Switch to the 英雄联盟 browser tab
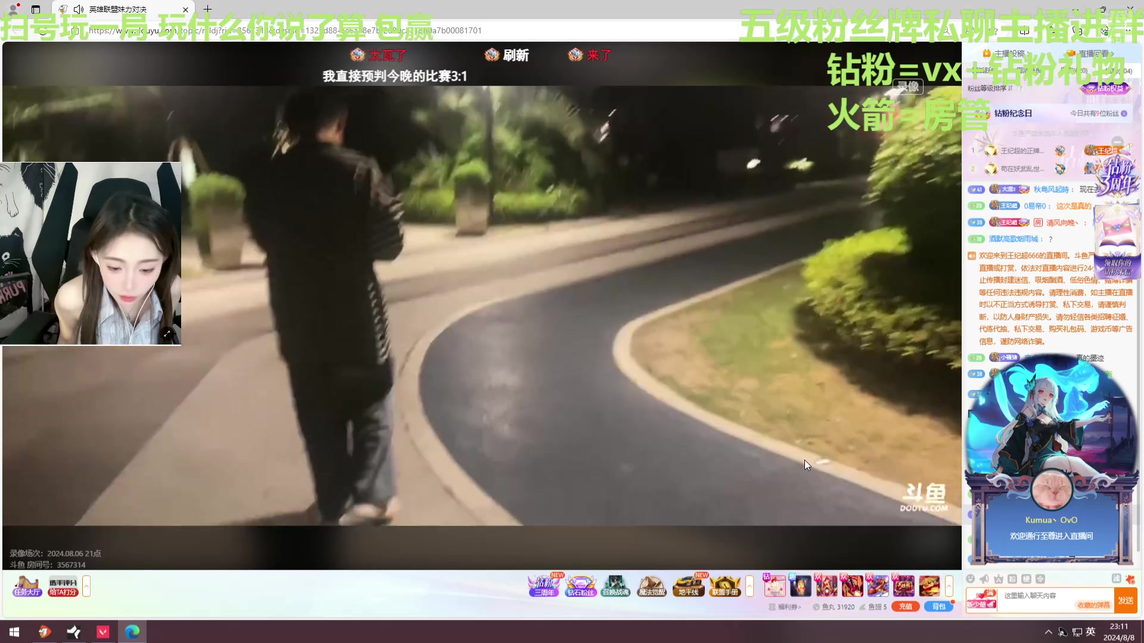 point(123,10)
